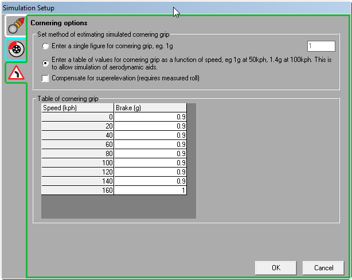Select the grip cell for 0 kph

coord(150,117)
